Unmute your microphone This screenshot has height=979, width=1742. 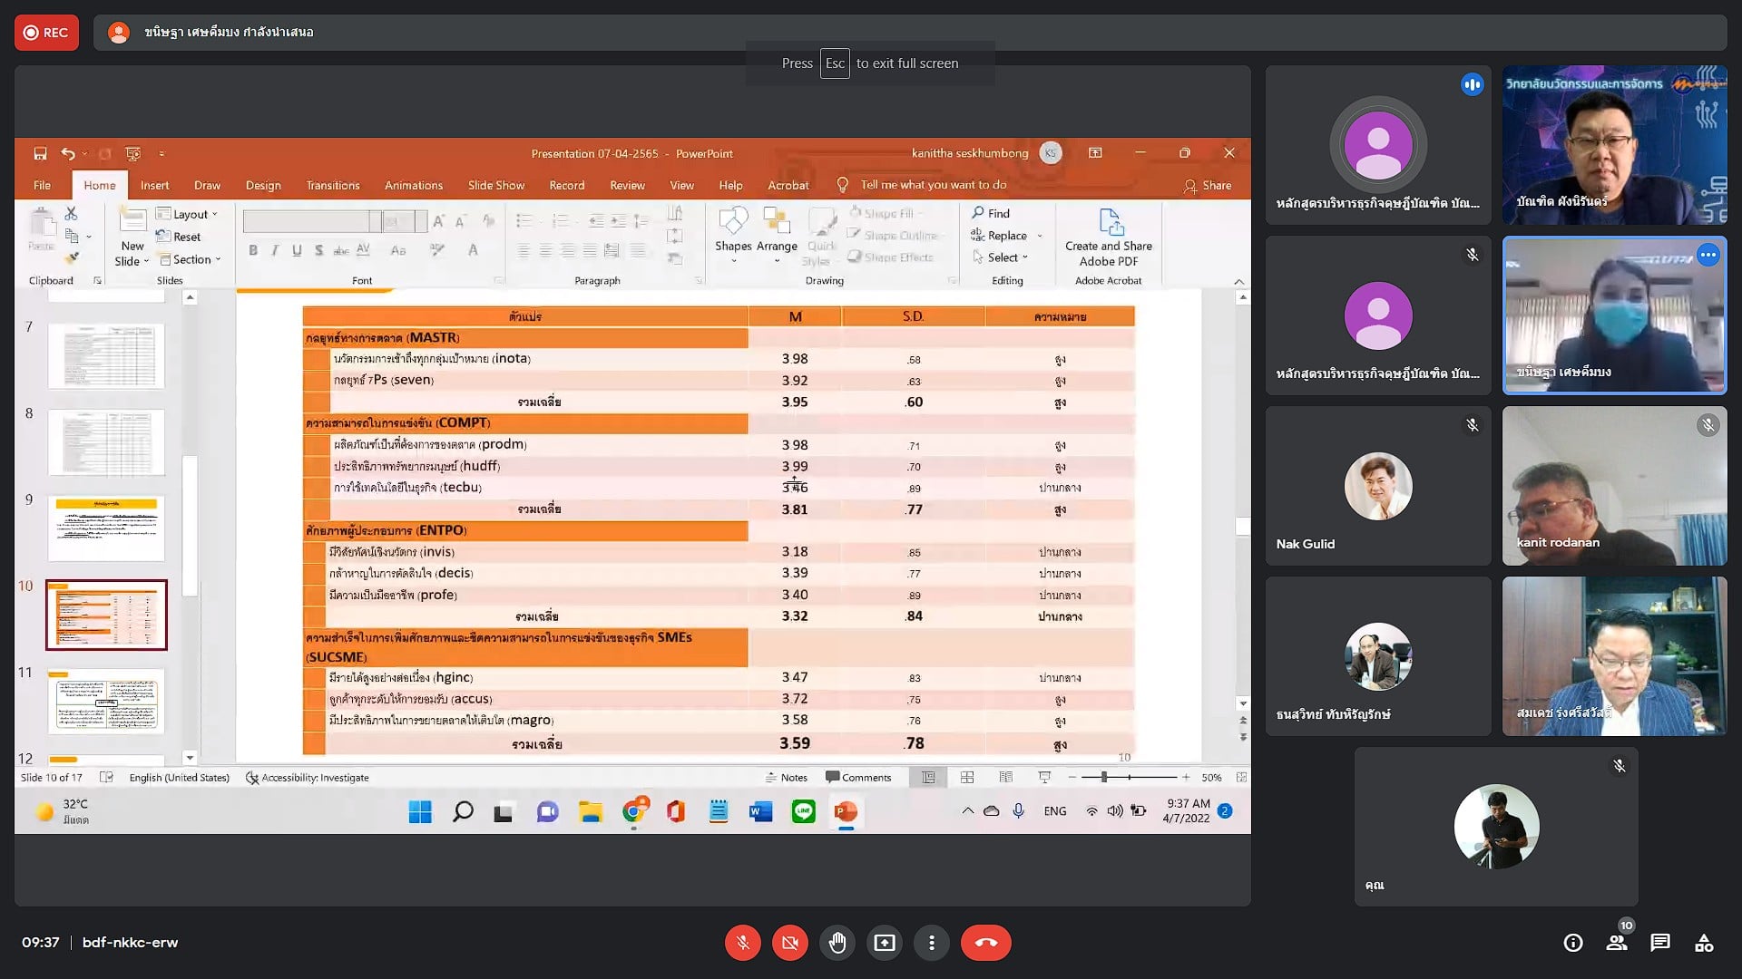pos(742,943)
